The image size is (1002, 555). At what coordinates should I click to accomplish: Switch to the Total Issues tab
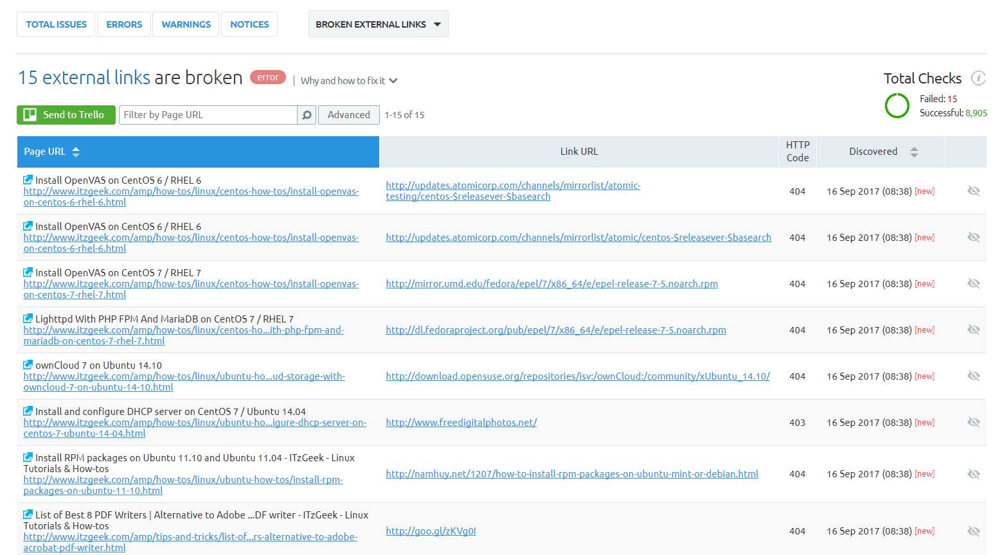56,24
